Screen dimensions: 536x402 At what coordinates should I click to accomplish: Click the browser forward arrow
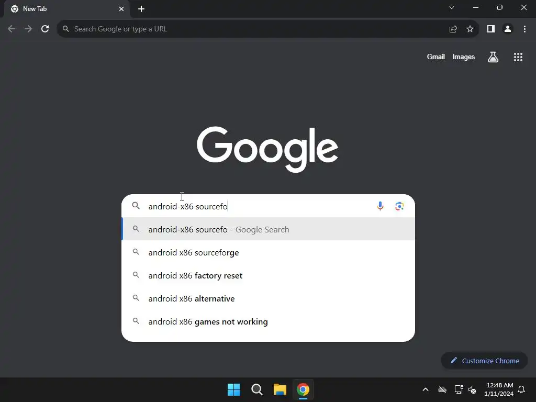tap(28, 29)
